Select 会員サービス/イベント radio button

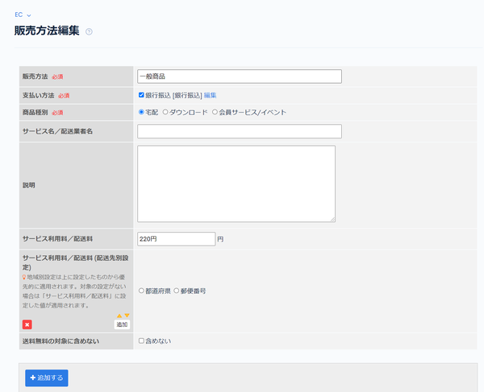[215, 112]
